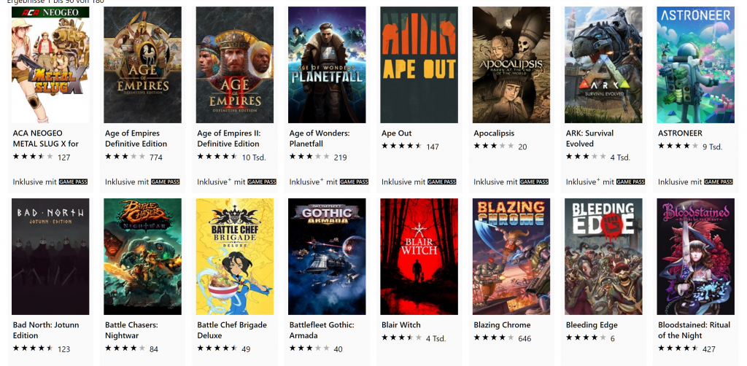Click the Age of Empires Definitive Edition cover art
This screenshot has height=366, width=747.
point(142,65)
